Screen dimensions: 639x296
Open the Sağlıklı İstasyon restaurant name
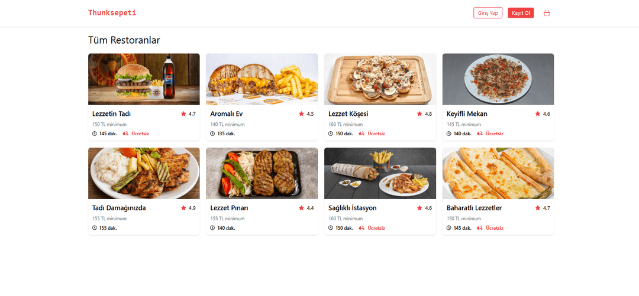coord(353,208)
